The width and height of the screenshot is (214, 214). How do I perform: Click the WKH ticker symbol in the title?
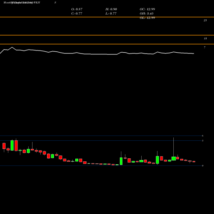37,3
